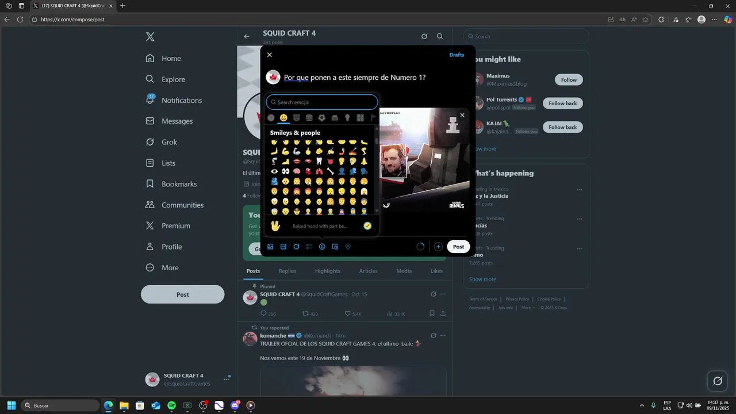The height and width of the screenshot is (414, 736).
Task: Switch to Food & drink emoji category
Action: click(x=309, y=118)
